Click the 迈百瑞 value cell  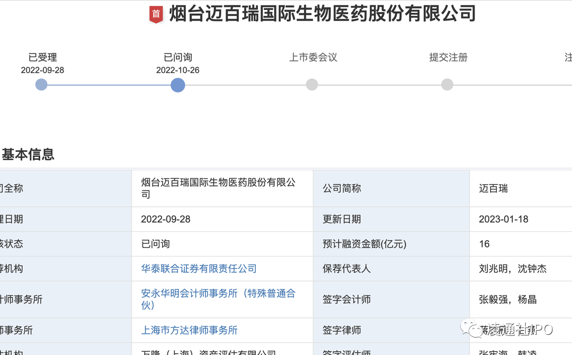[521, 188]
